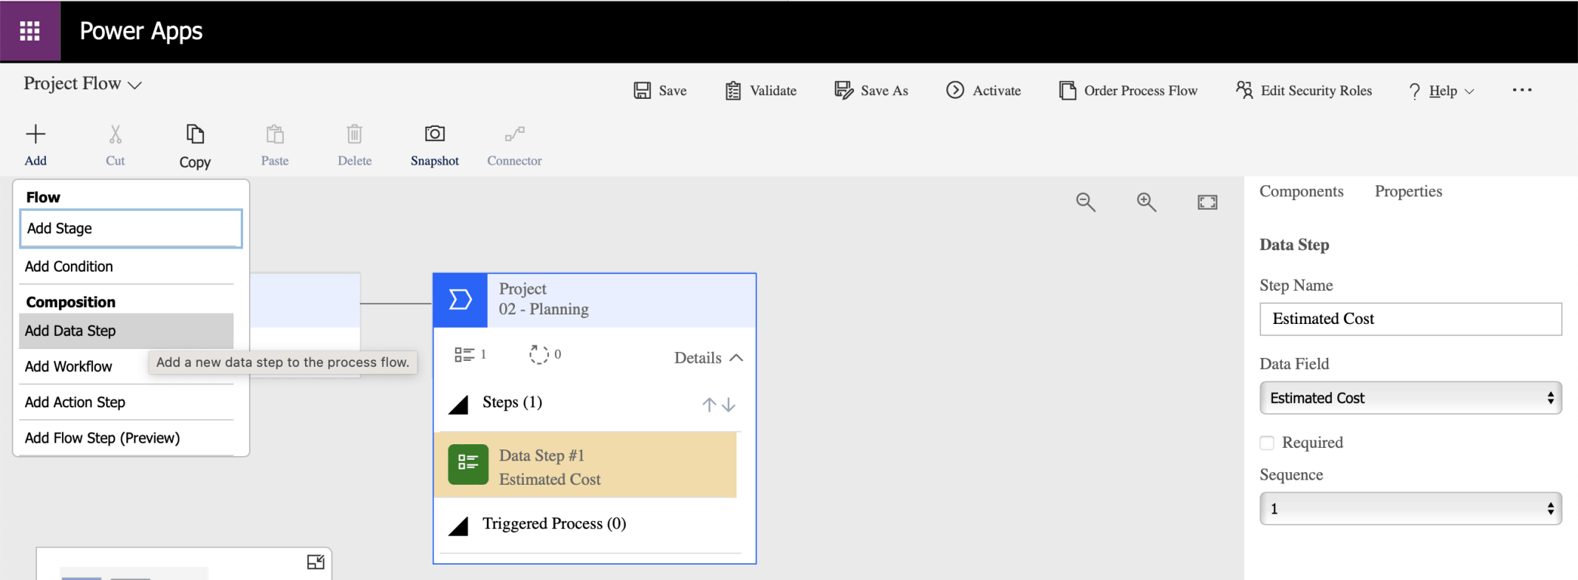Expand the Project Flow name chevron

(134, 86)
